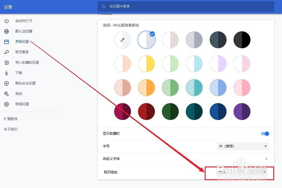
Task: Select the white and light pink swatch
Action: (x=242, y=64)
